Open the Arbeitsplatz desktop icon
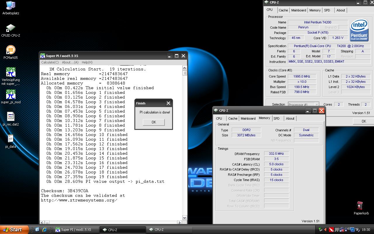This screenshot has width=374, height=234. 11,5
